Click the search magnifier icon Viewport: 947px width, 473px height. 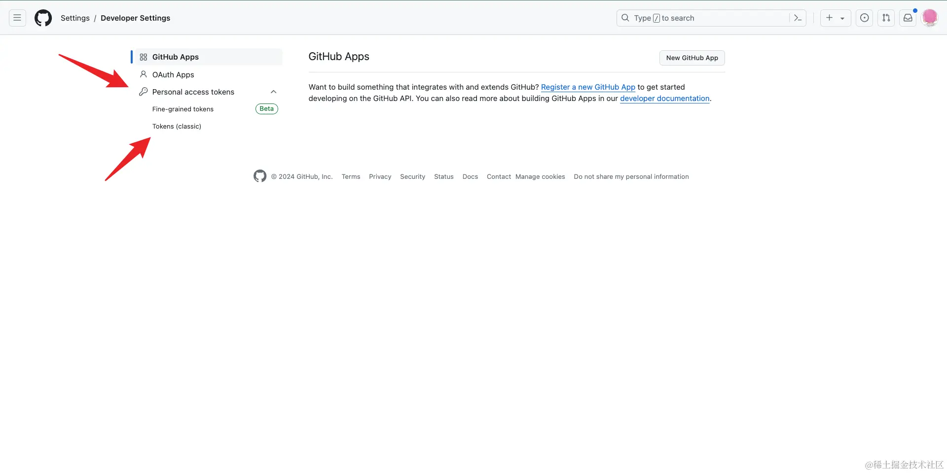pyautogui.click(x=625, y=18)
